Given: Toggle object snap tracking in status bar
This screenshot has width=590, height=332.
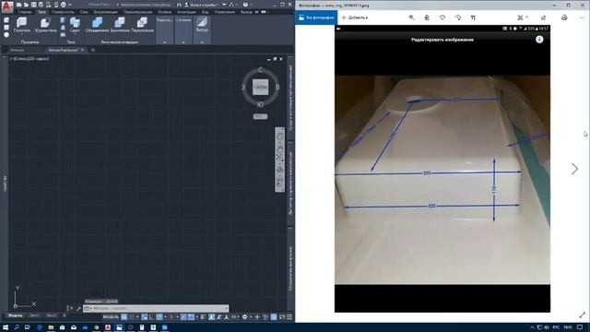Looking at the screenshot, I should [183, 317].
